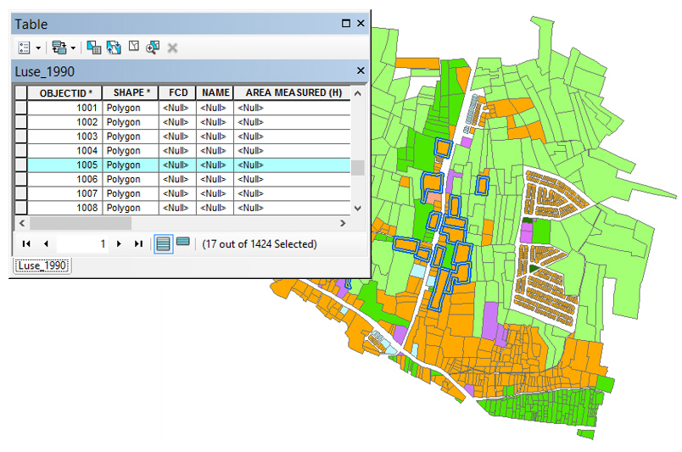This screenshot has width=682, height=452.
Task: Select row 1006 using its row selector
Action: click(21, 180)
